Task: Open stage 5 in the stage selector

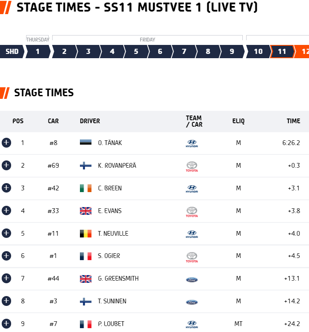Action: pos(136,51)
